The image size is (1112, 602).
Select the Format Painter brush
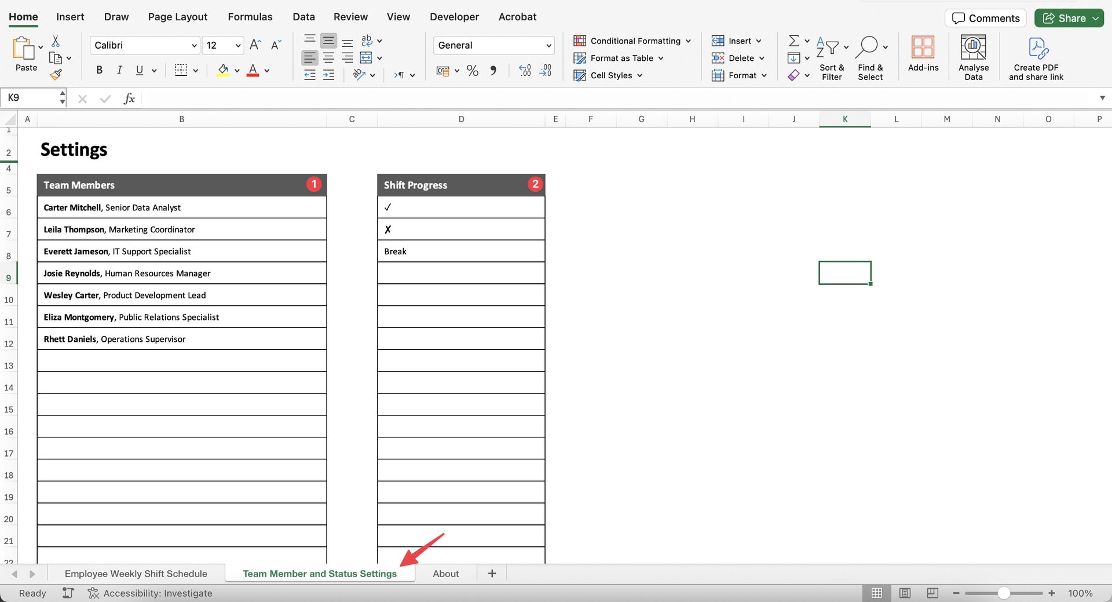[x=56, y=75]
